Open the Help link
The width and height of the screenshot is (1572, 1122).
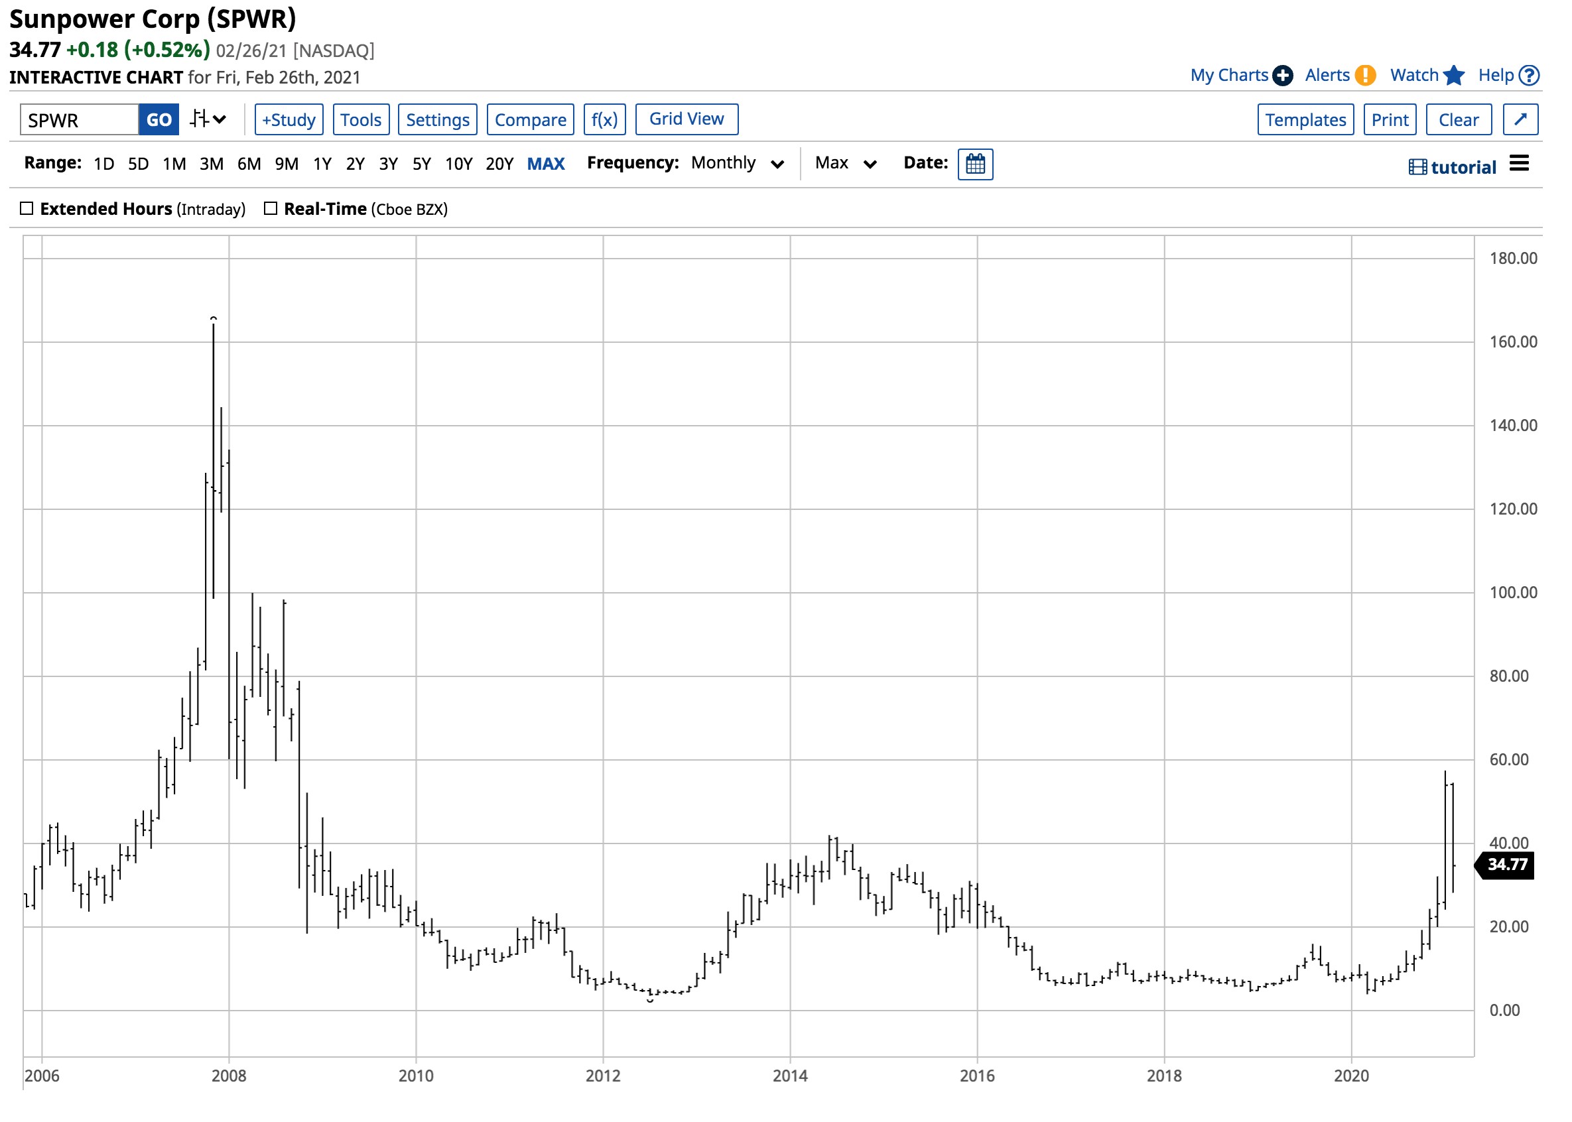1495,76
